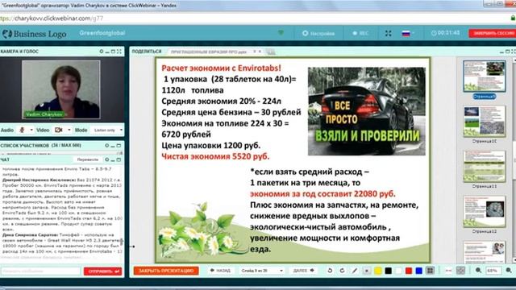Viewport: 516px width, 290px height.
Task: Select the presentation file tab
Action: tap(208, 52)
